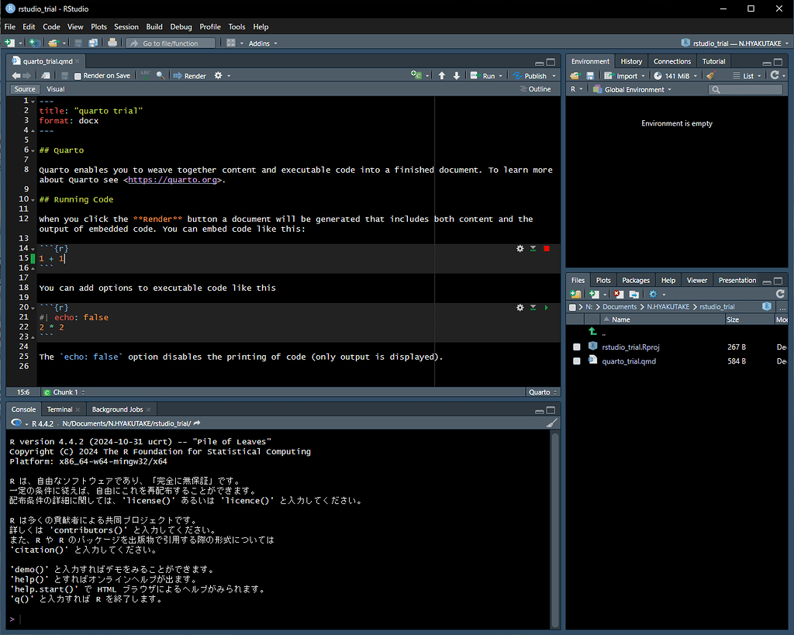Click the Show in new window icon
The width and height of the screenshot is (794, 635).
pos(46,75)
